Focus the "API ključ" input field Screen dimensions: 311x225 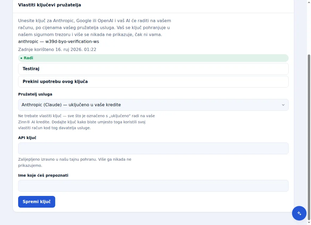coord(153,148)
